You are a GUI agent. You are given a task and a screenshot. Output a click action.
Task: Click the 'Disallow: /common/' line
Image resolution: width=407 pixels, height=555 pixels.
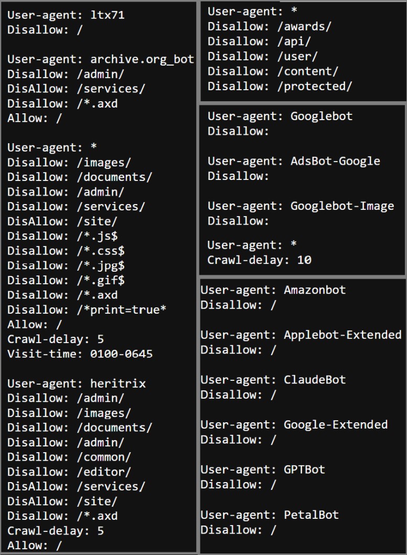69,457
